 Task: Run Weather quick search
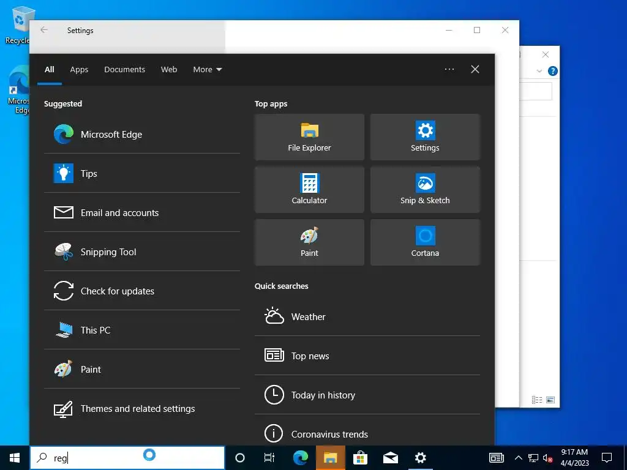pos(367,316)
